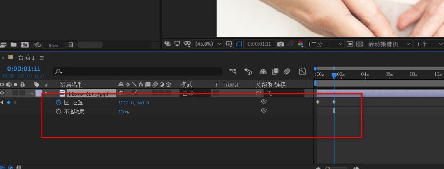This screenshot has width=444, height=169.
Task: Close the 合成 1 timeline tab
Action: coord(3,58)
